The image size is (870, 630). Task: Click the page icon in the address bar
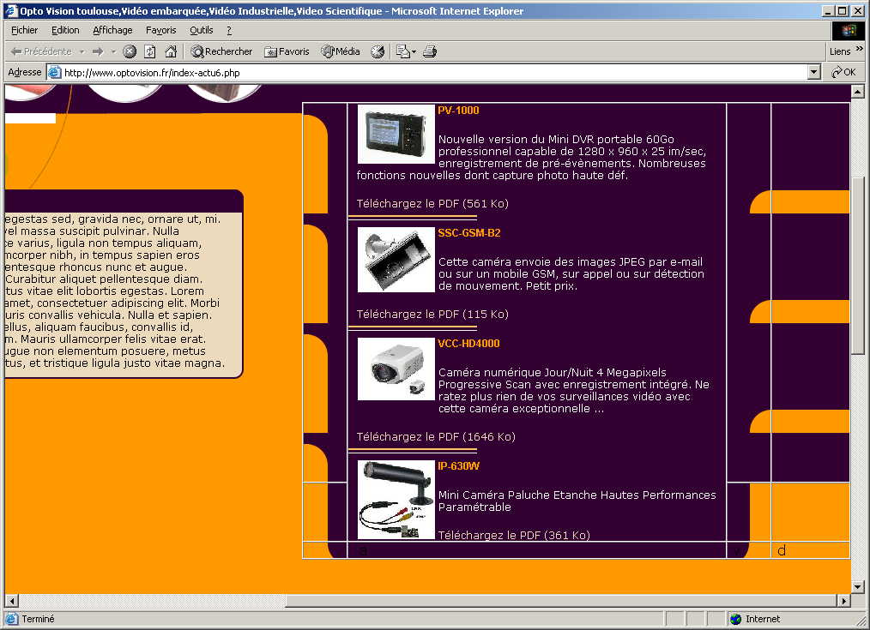(x=54, y=72)
